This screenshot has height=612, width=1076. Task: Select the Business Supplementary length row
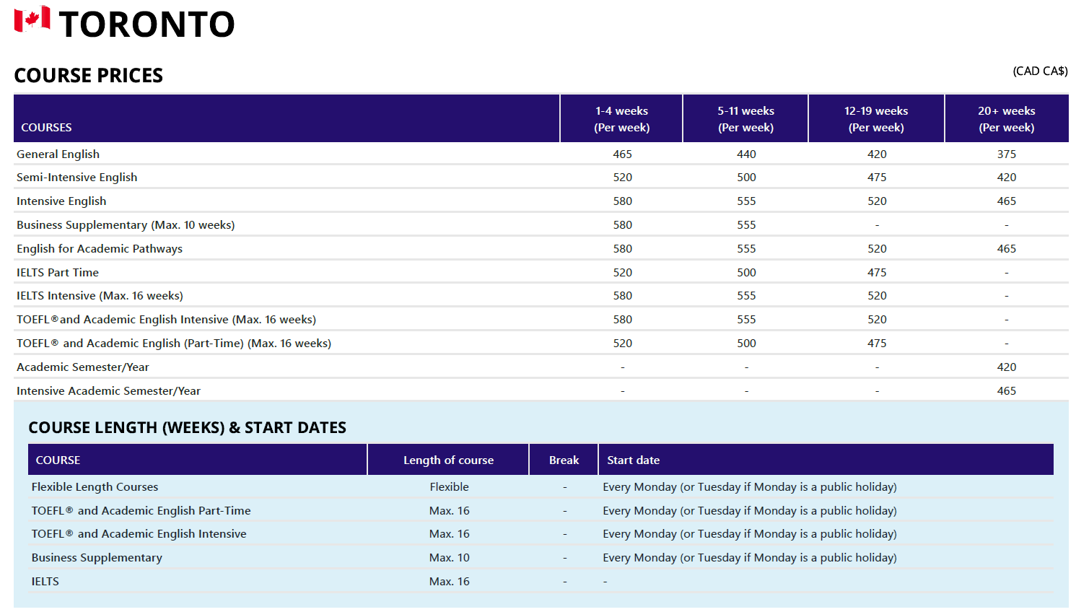coord(541,558)
